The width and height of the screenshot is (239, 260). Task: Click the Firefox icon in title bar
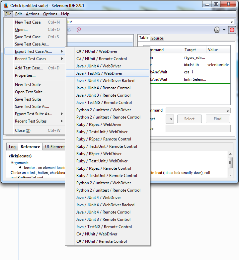tap(6, 6)
